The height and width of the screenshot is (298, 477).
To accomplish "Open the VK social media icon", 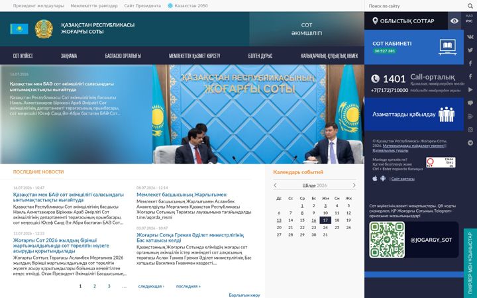I will tap(470, 37).
